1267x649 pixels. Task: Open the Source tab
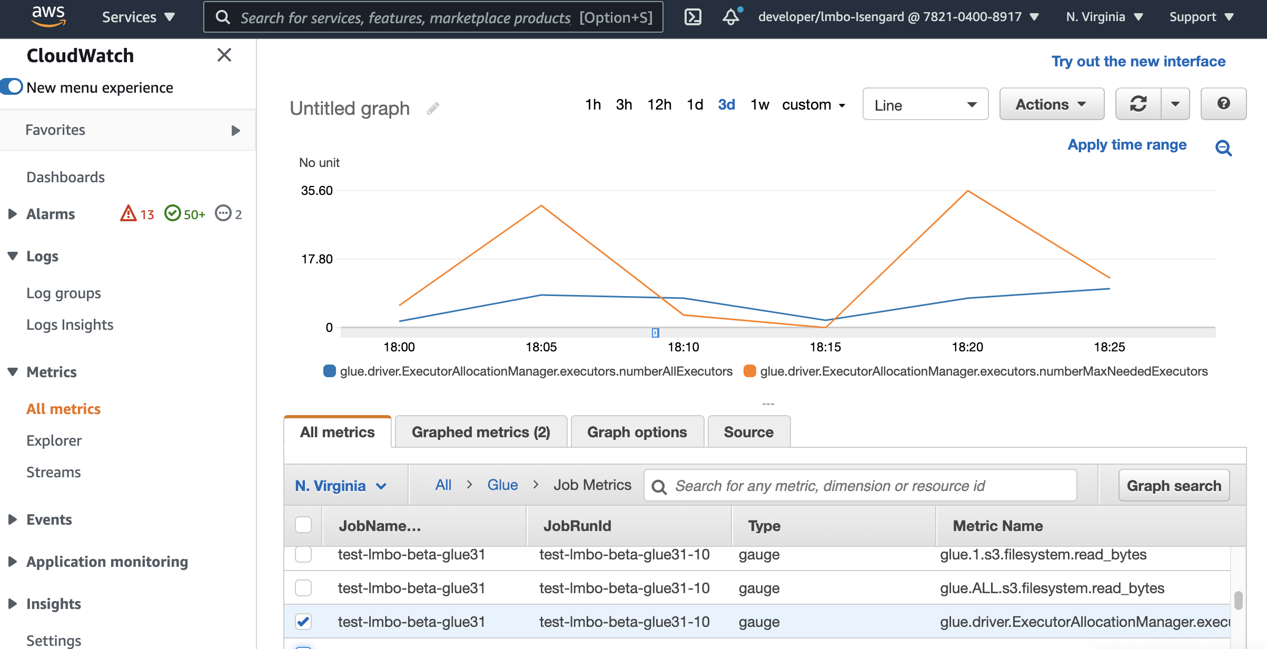pyautogui.click(x=748, y=432)
